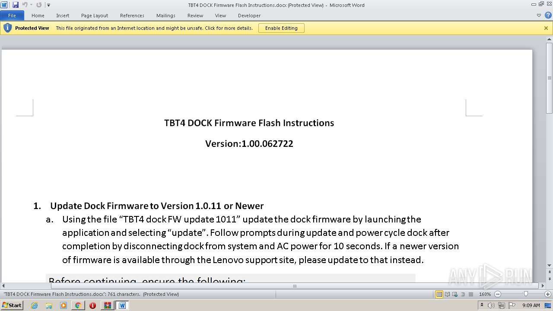
Task: Click the horizontal scroll right arrow
Action: click(543, 286)
